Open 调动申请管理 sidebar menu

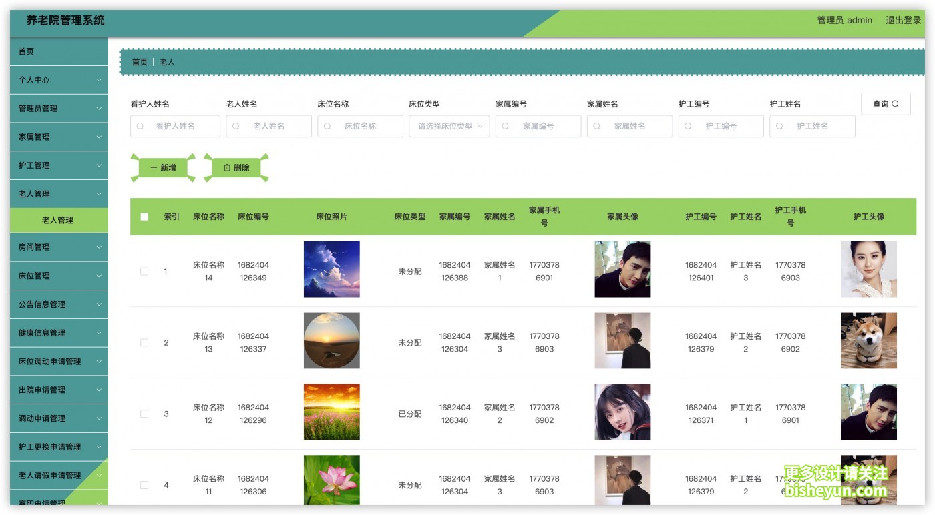[x=59, y=418]
